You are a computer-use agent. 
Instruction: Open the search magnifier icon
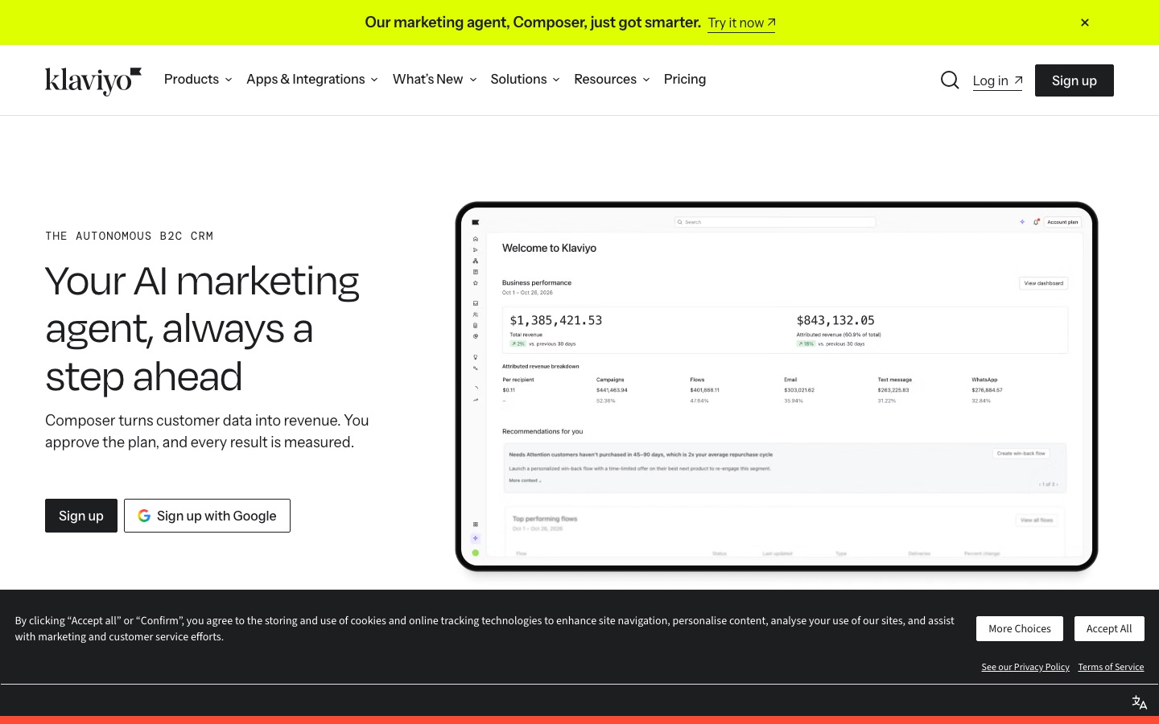950,80
